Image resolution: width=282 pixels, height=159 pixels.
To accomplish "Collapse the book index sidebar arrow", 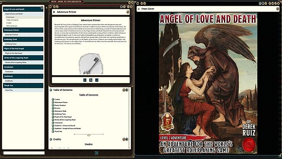I will [46, 8].
